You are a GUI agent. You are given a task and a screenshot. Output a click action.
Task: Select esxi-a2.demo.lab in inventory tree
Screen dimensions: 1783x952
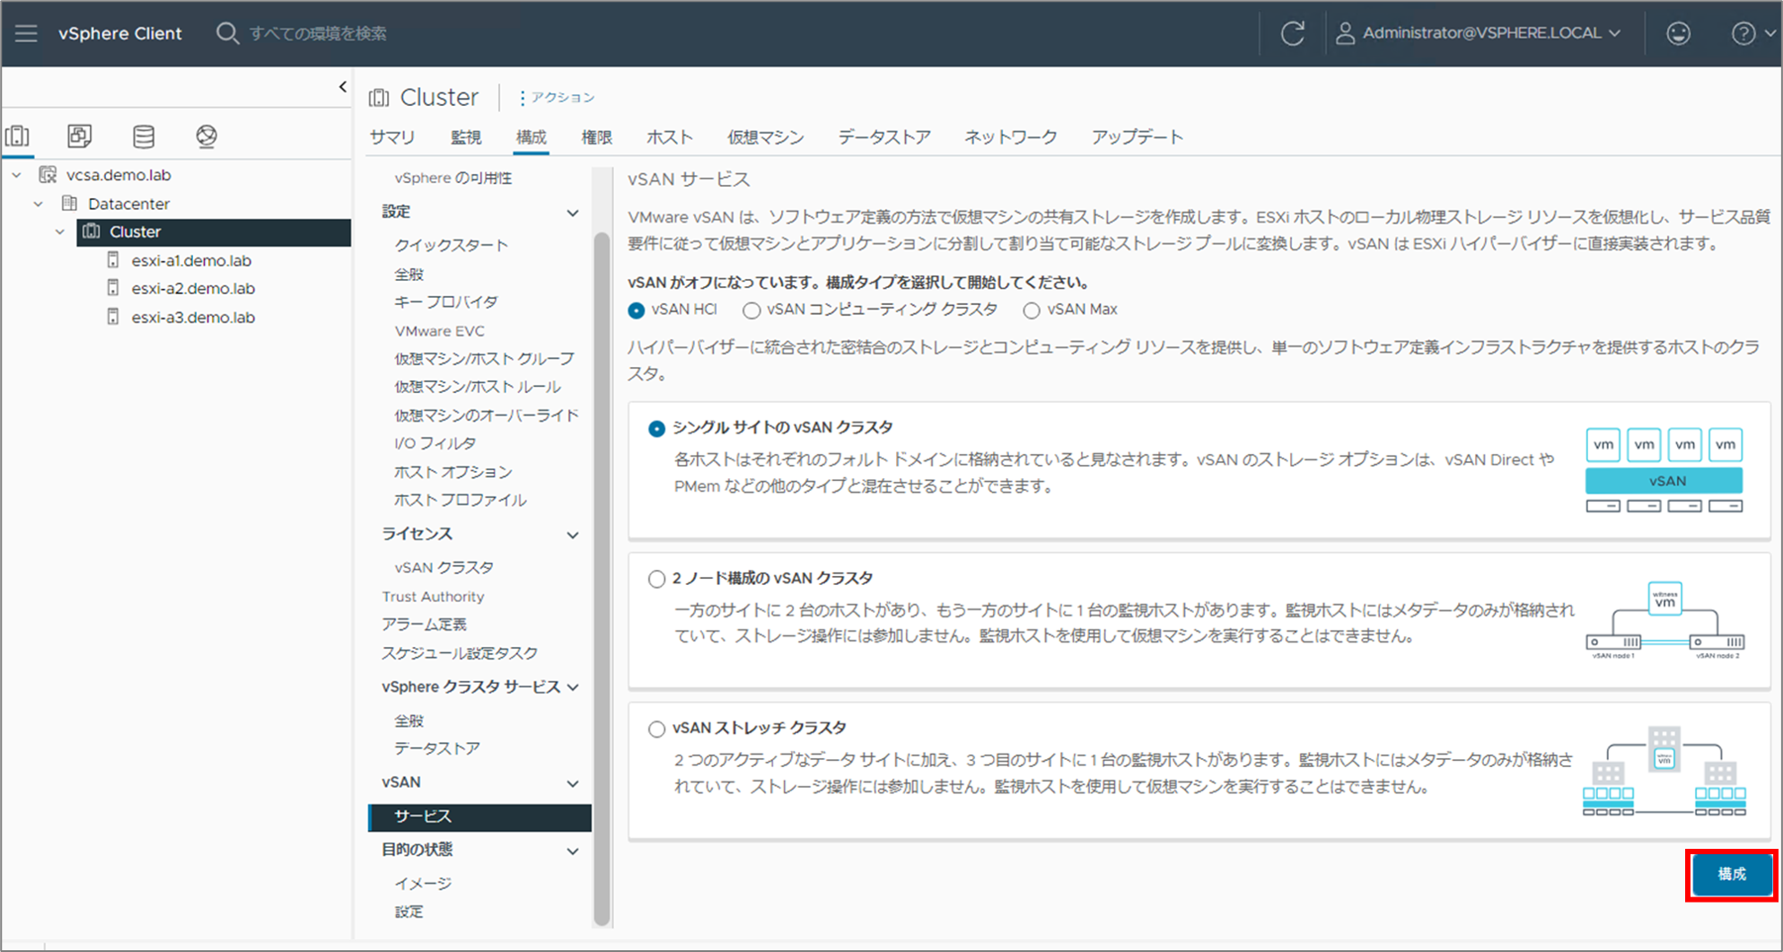point(193,288)
